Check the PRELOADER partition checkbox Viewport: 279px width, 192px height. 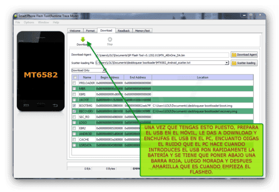tap(75, 83)
